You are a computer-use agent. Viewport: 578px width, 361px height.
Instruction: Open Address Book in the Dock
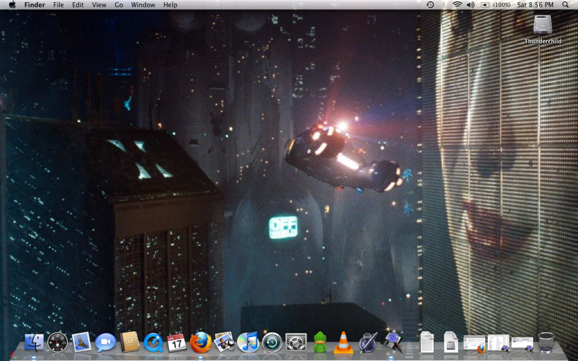129,342
